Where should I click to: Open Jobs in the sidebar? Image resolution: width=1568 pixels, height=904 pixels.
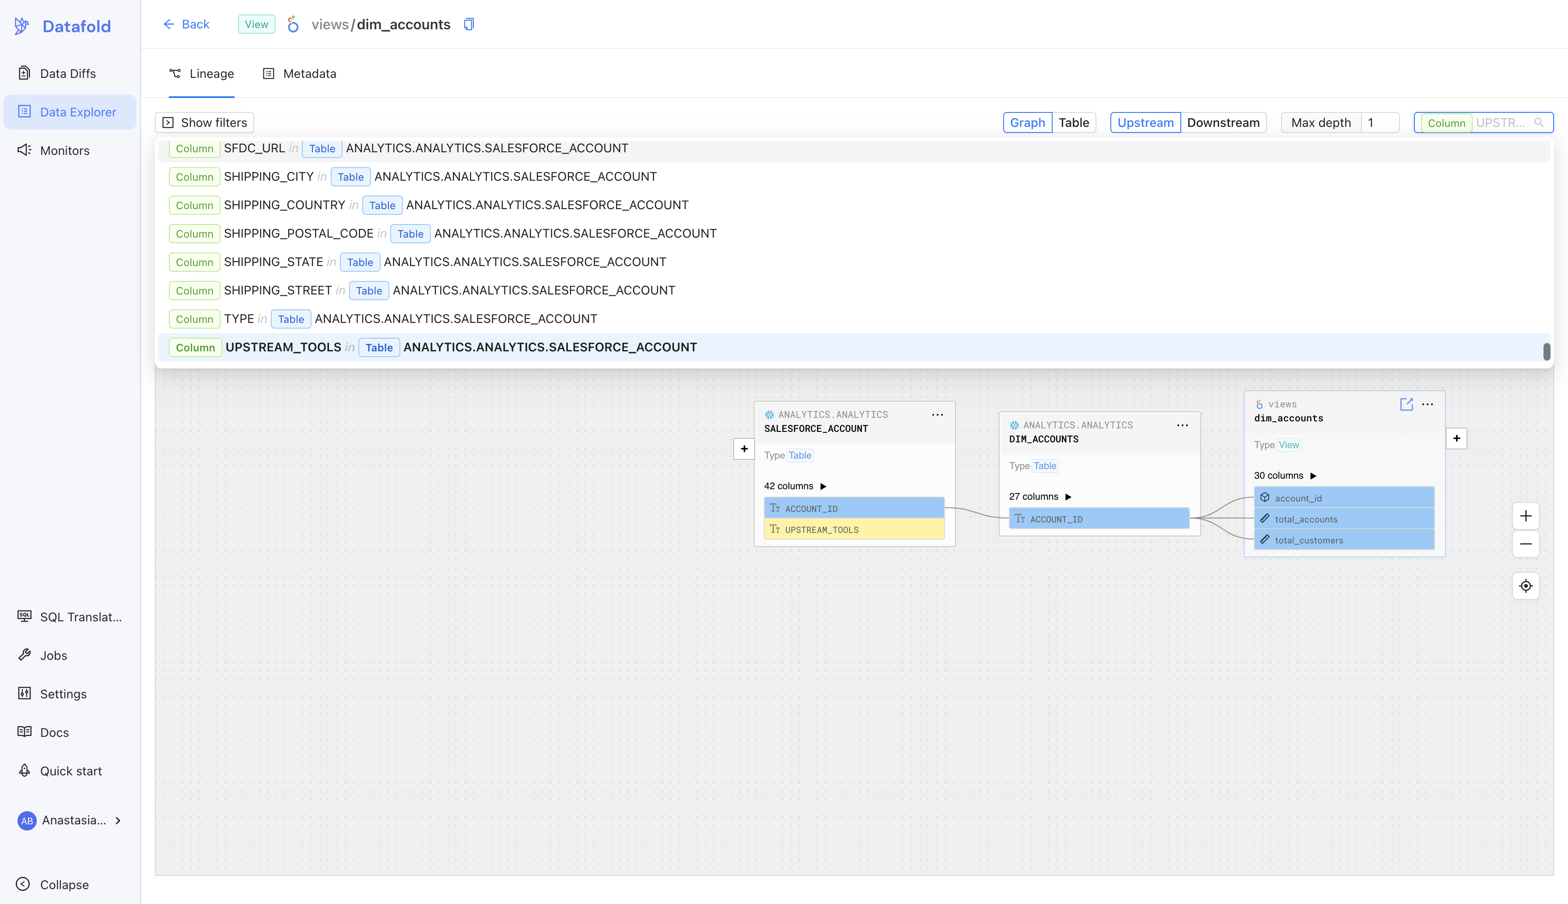(70, 655)
